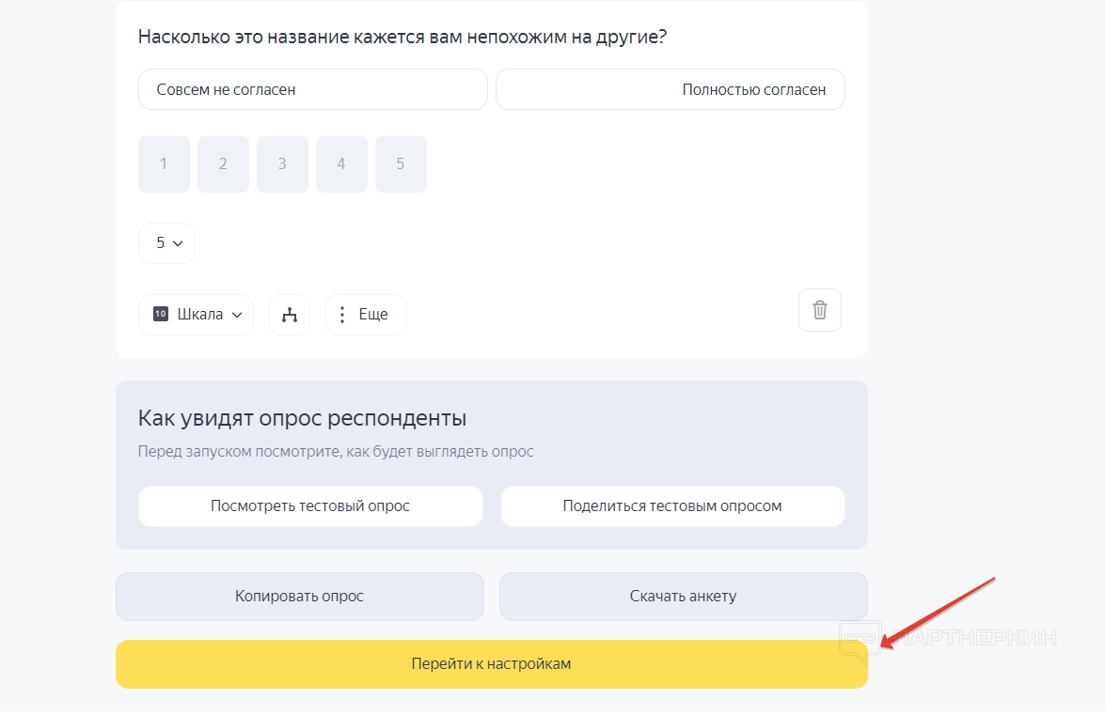The image size is (1105, 715).
Task: Open the scale size dropdown showing 5
Action: [x=166, y=243]
